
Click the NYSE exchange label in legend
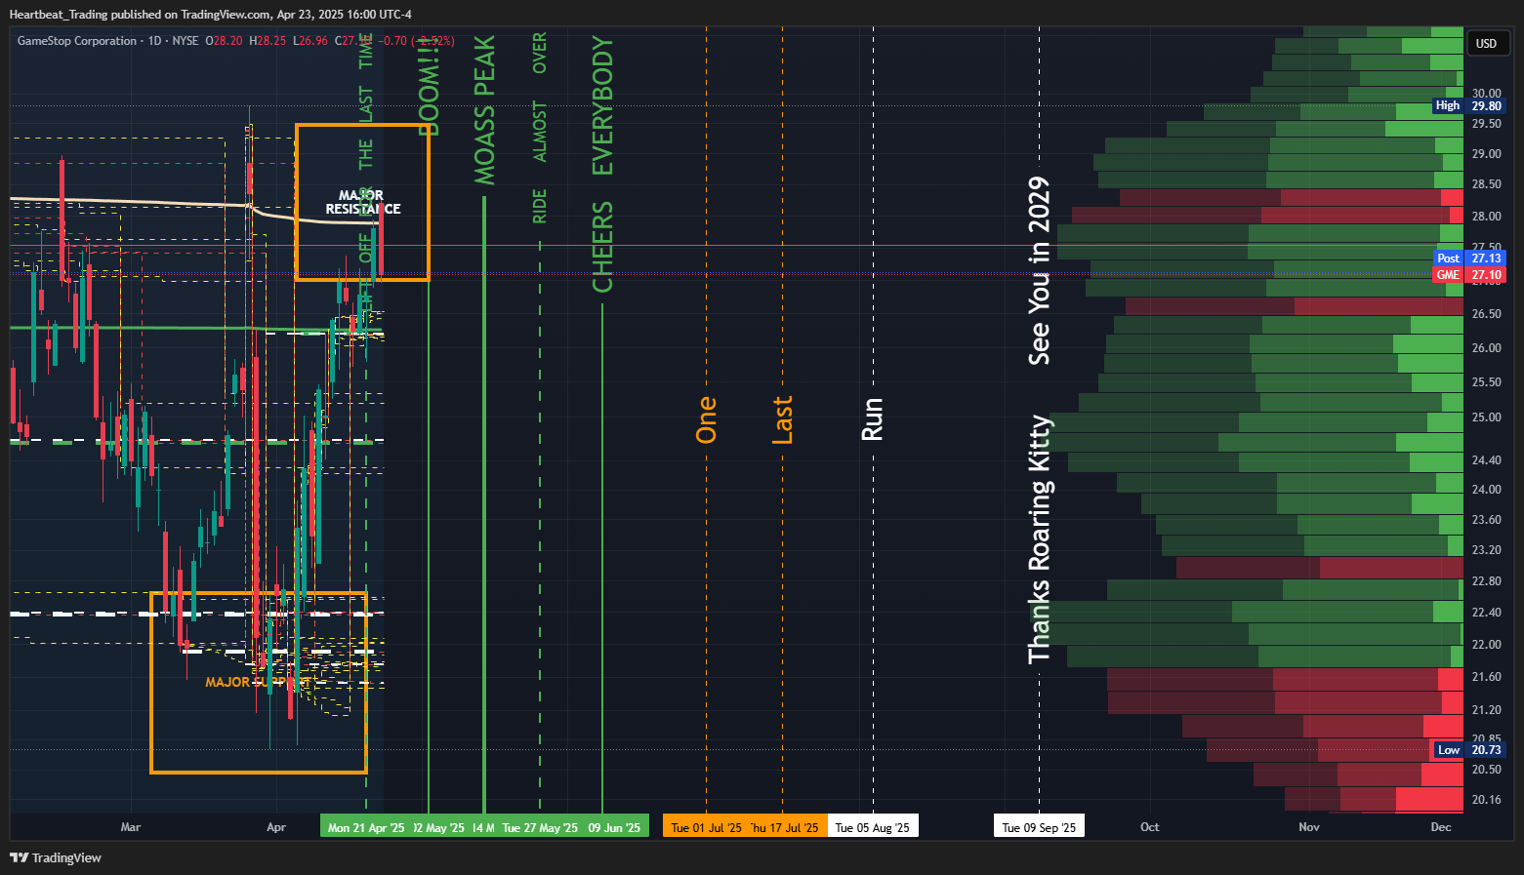click(x=185, y=41)
